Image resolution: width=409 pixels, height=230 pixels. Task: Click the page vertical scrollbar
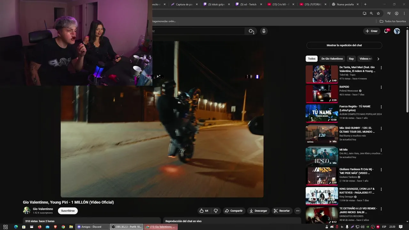pos(407,70)
